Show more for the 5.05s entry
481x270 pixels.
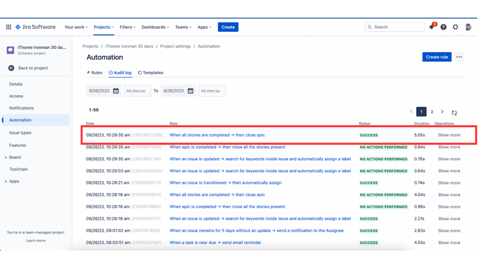pos(449,135)
